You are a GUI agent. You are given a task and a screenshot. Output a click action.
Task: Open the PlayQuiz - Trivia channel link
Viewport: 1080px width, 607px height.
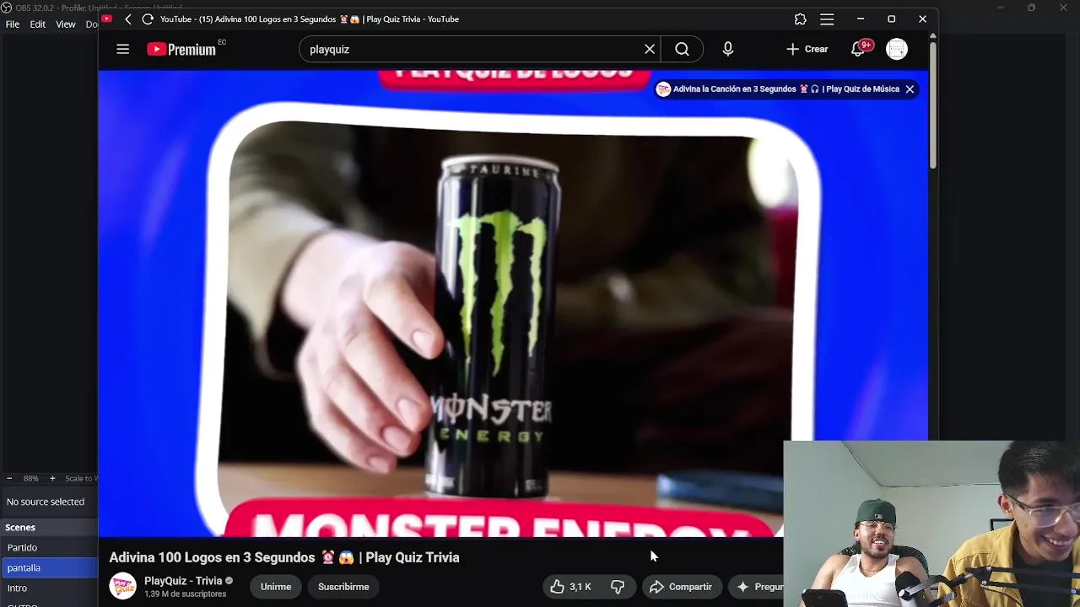(183, 581)
